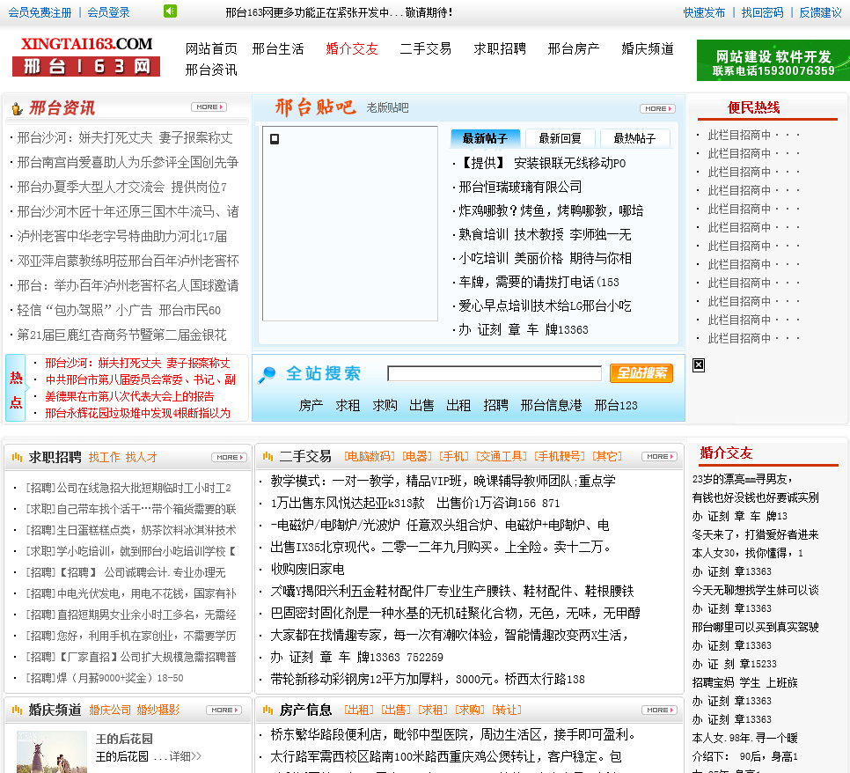Screen dimensions: 850x773
Task: Open listing 桥东繁华路段便利店
Action: [x=452, y=734]
